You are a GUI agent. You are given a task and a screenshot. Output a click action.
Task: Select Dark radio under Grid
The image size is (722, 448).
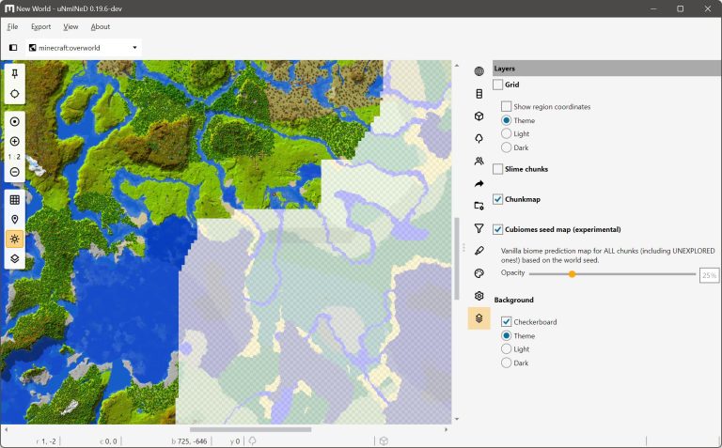click(506, 147)
